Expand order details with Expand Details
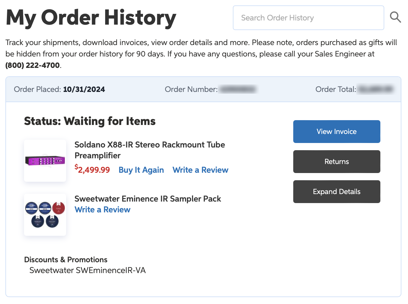 coord(336,192)
